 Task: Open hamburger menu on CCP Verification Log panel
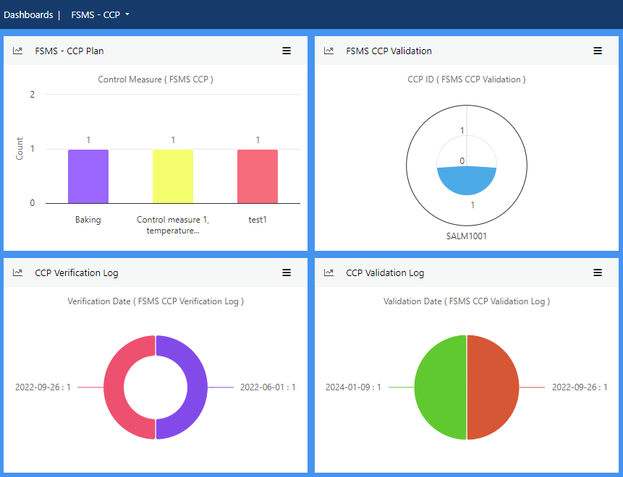pyautogui.click(x=287, y=272)
